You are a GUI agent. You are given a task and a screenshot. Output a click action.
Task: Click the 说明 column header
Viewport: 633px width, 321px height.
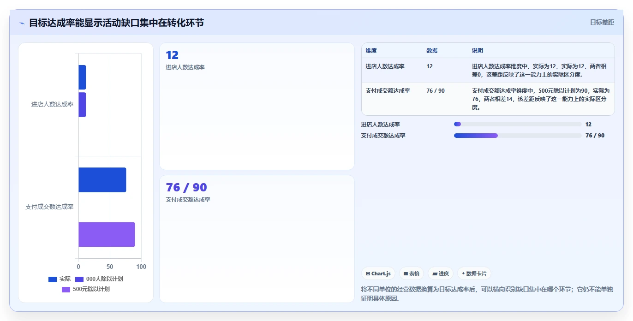click(477, 50)
